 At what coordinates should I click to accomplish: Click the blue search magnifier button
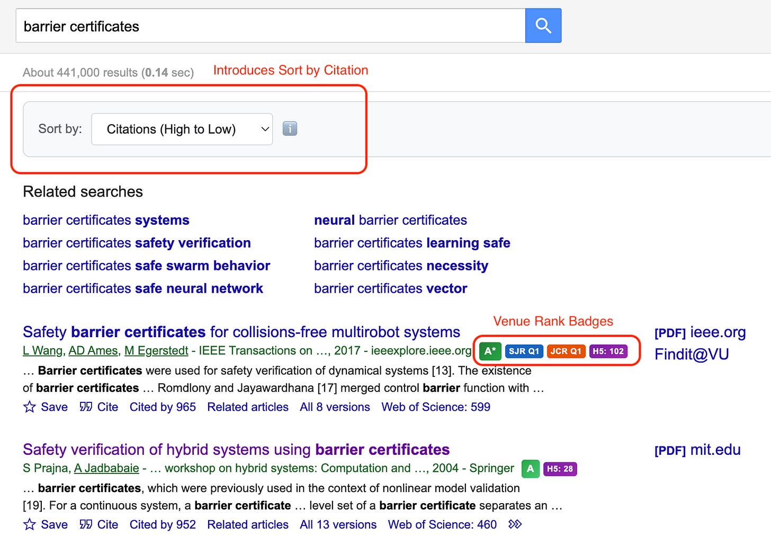click(x=543, y=25)
